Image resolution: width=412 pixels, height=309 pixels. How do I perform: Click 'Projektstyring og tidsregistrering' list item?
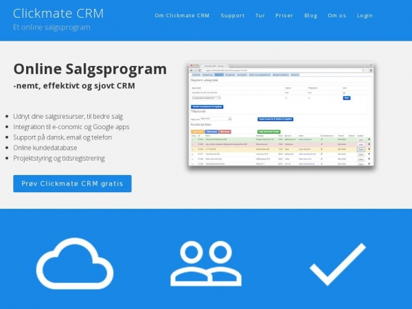coord(59,159)
